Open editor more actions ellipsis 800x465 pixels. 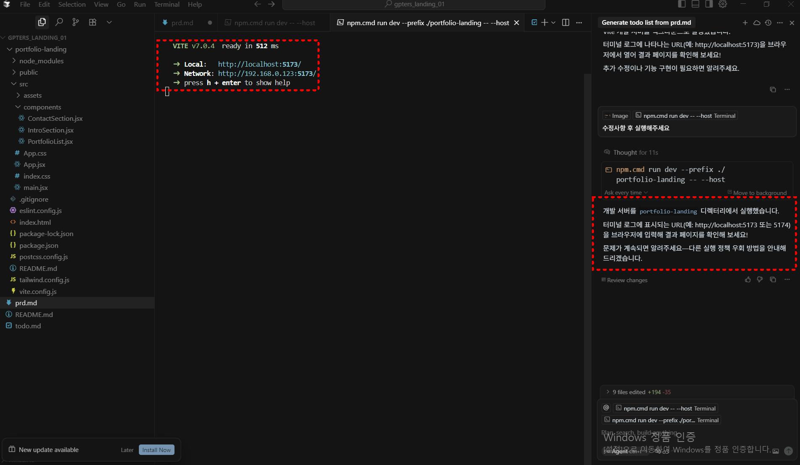[x=579, y=23]
